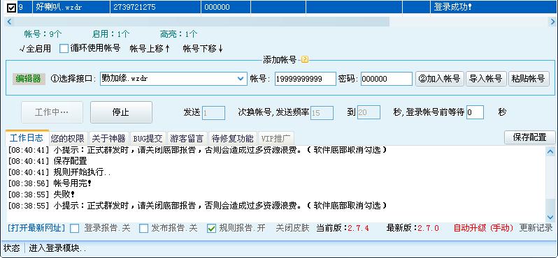This screenshot has height=258, width=558.
Task: Click 全启用 to enable all accounts
Action: pyautogui.click(x=35, y=49)
